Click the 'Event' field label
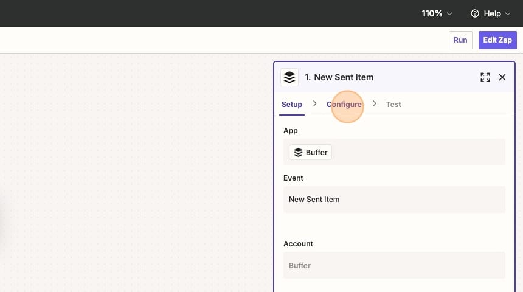The width and height of the screenshot is (523, 292). [x=293, y=178]
